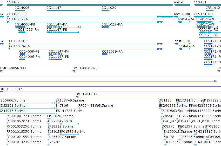This screenshot has height=146, width=221.
Task: Select transcript obst-E-RB
Action: coord(182,17)
